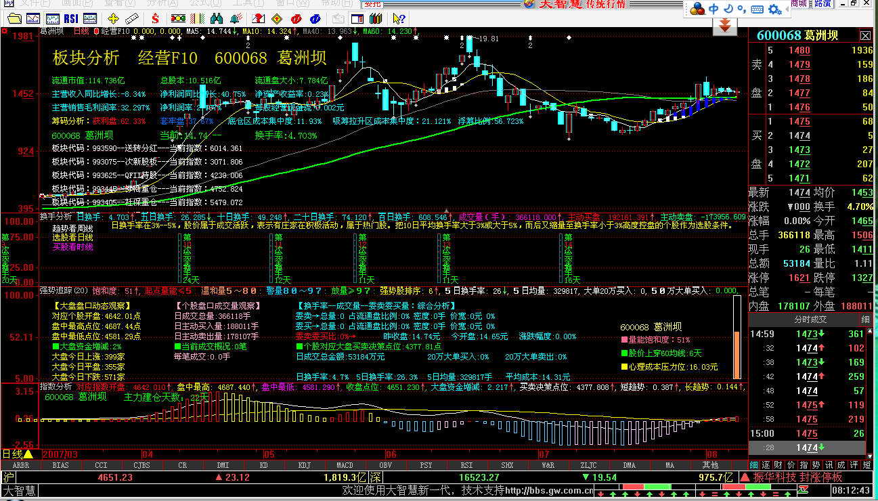878x501 pixels.
Task: Click the blue circular info icon
Action: (x=314, y=18)
